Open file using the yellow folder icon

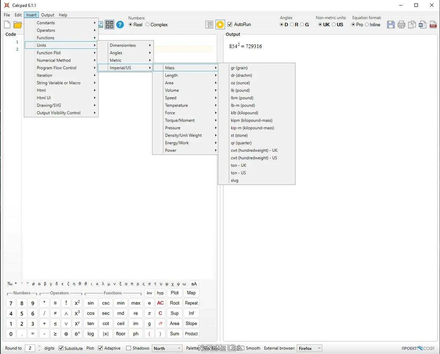tap(18, 25)
